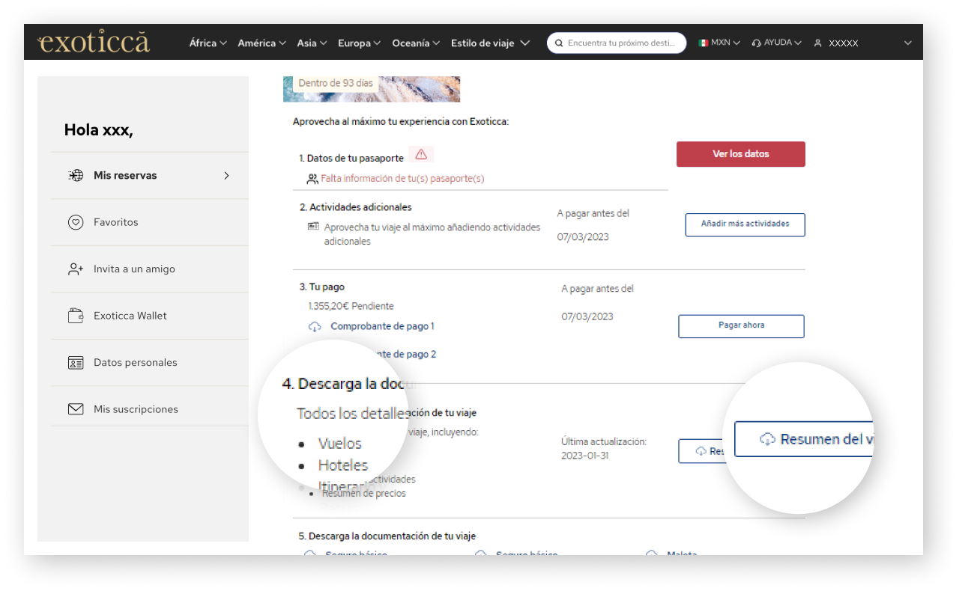Click the Añadir más actividades button
The image size is (959, 591).
(745, 224)
